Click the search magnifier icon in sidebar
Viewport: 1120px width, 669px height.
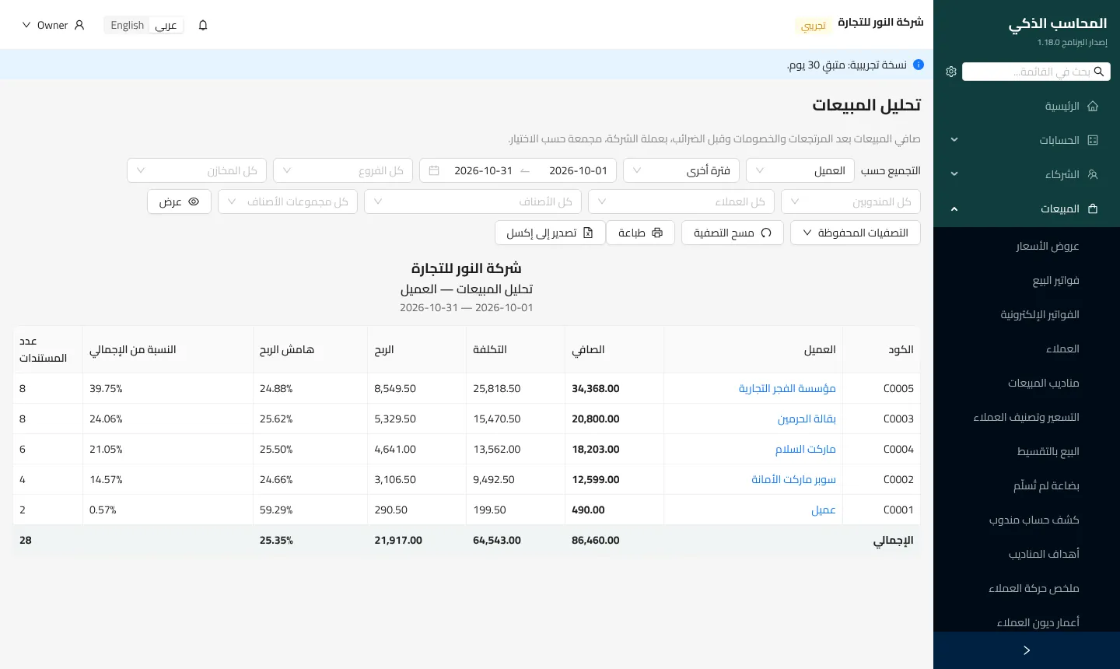tap(1099, 72)
